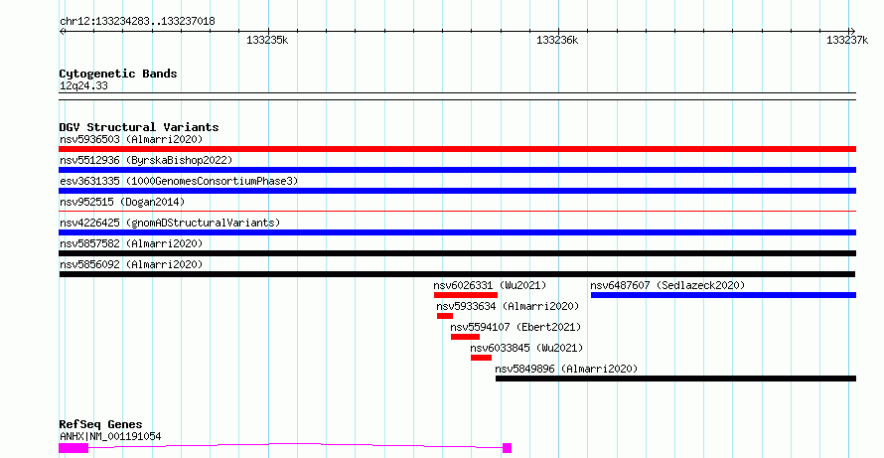Image resolution: width=884 pixels, height=458 pixels.
Task: Open the esv3631335 variant label
Action: (179, 181)
